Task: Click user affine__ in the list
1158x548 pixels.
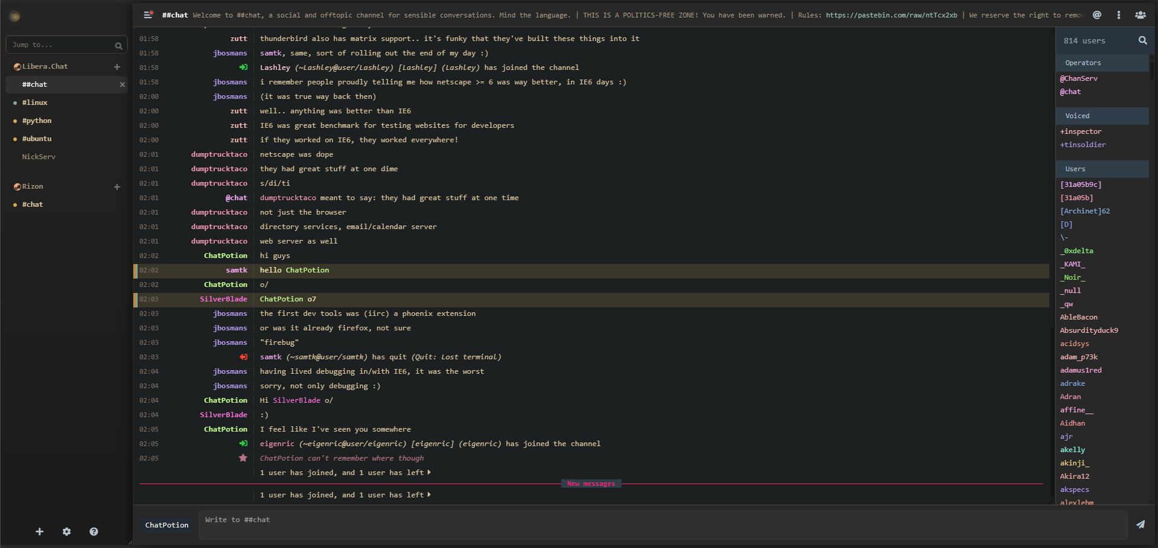Action: point(1077,410)
